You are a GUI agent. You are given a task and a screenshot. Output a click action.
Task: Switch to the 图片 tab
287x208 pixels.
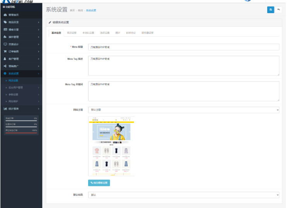click(x=118, y=33)
